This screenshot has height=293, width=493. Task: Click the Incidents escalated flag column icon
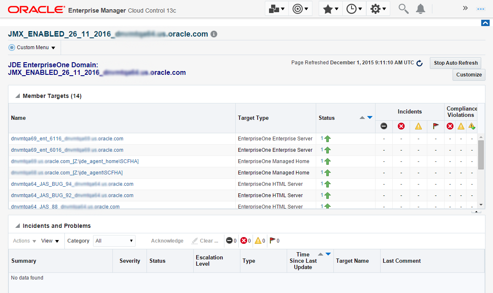coord(435,126)
